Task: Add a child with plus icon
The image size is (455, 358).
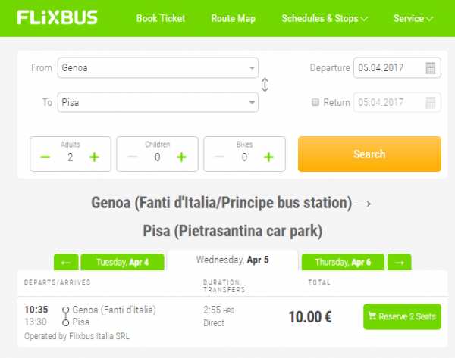Action: (x=181, y=157)
